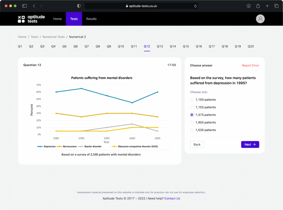Show Safari tab overview icon
Viewport: 283px width, 210px height.
click(x=276, y=6)
